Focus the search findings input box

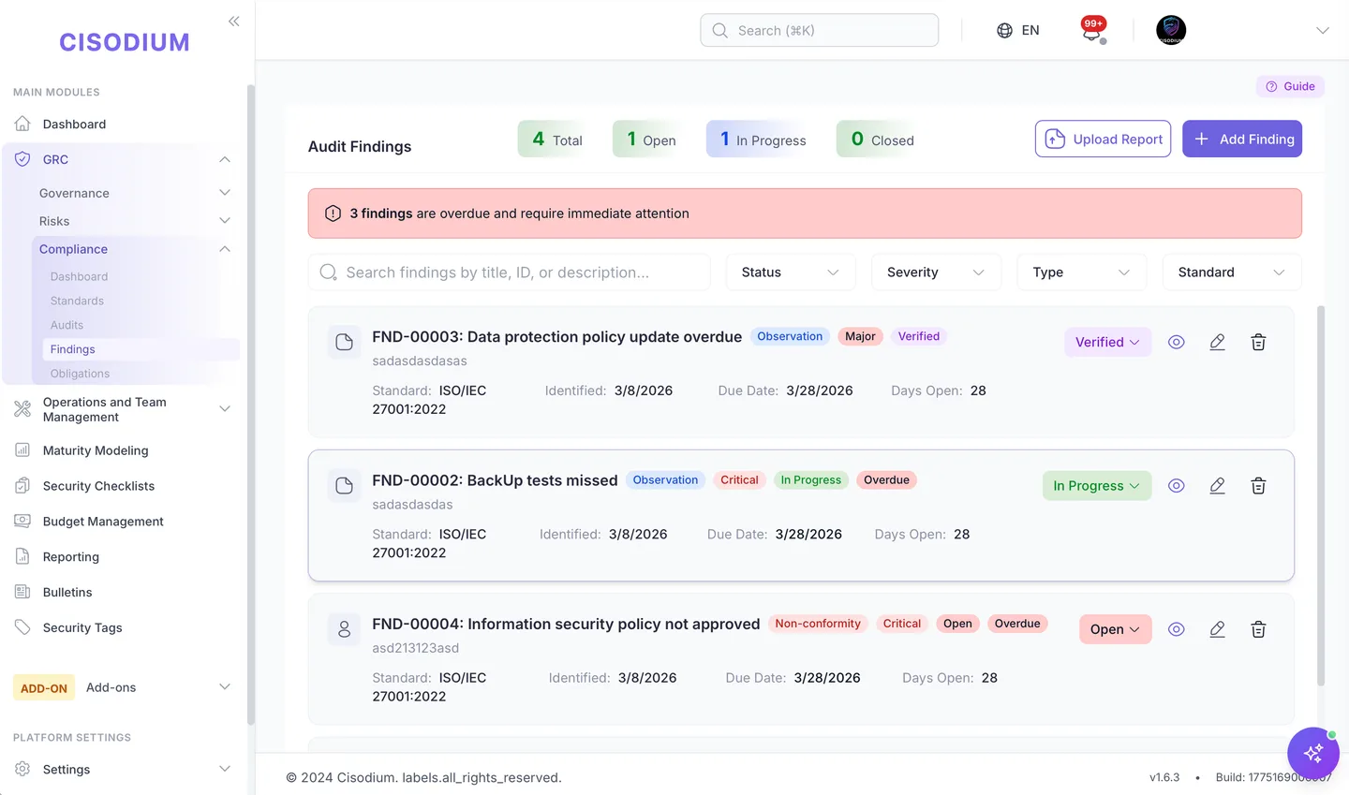pyautogui.click(x=509, y=272)
